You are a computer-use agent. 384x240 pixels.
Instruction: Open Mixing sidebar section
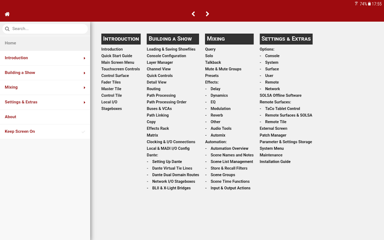click(x=45, y=87)
